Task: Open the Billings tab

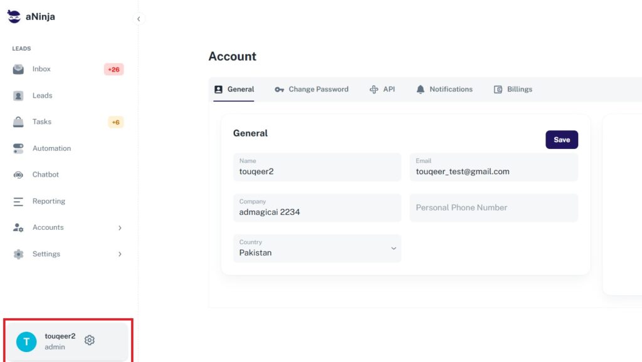Action: pos(513,90)
